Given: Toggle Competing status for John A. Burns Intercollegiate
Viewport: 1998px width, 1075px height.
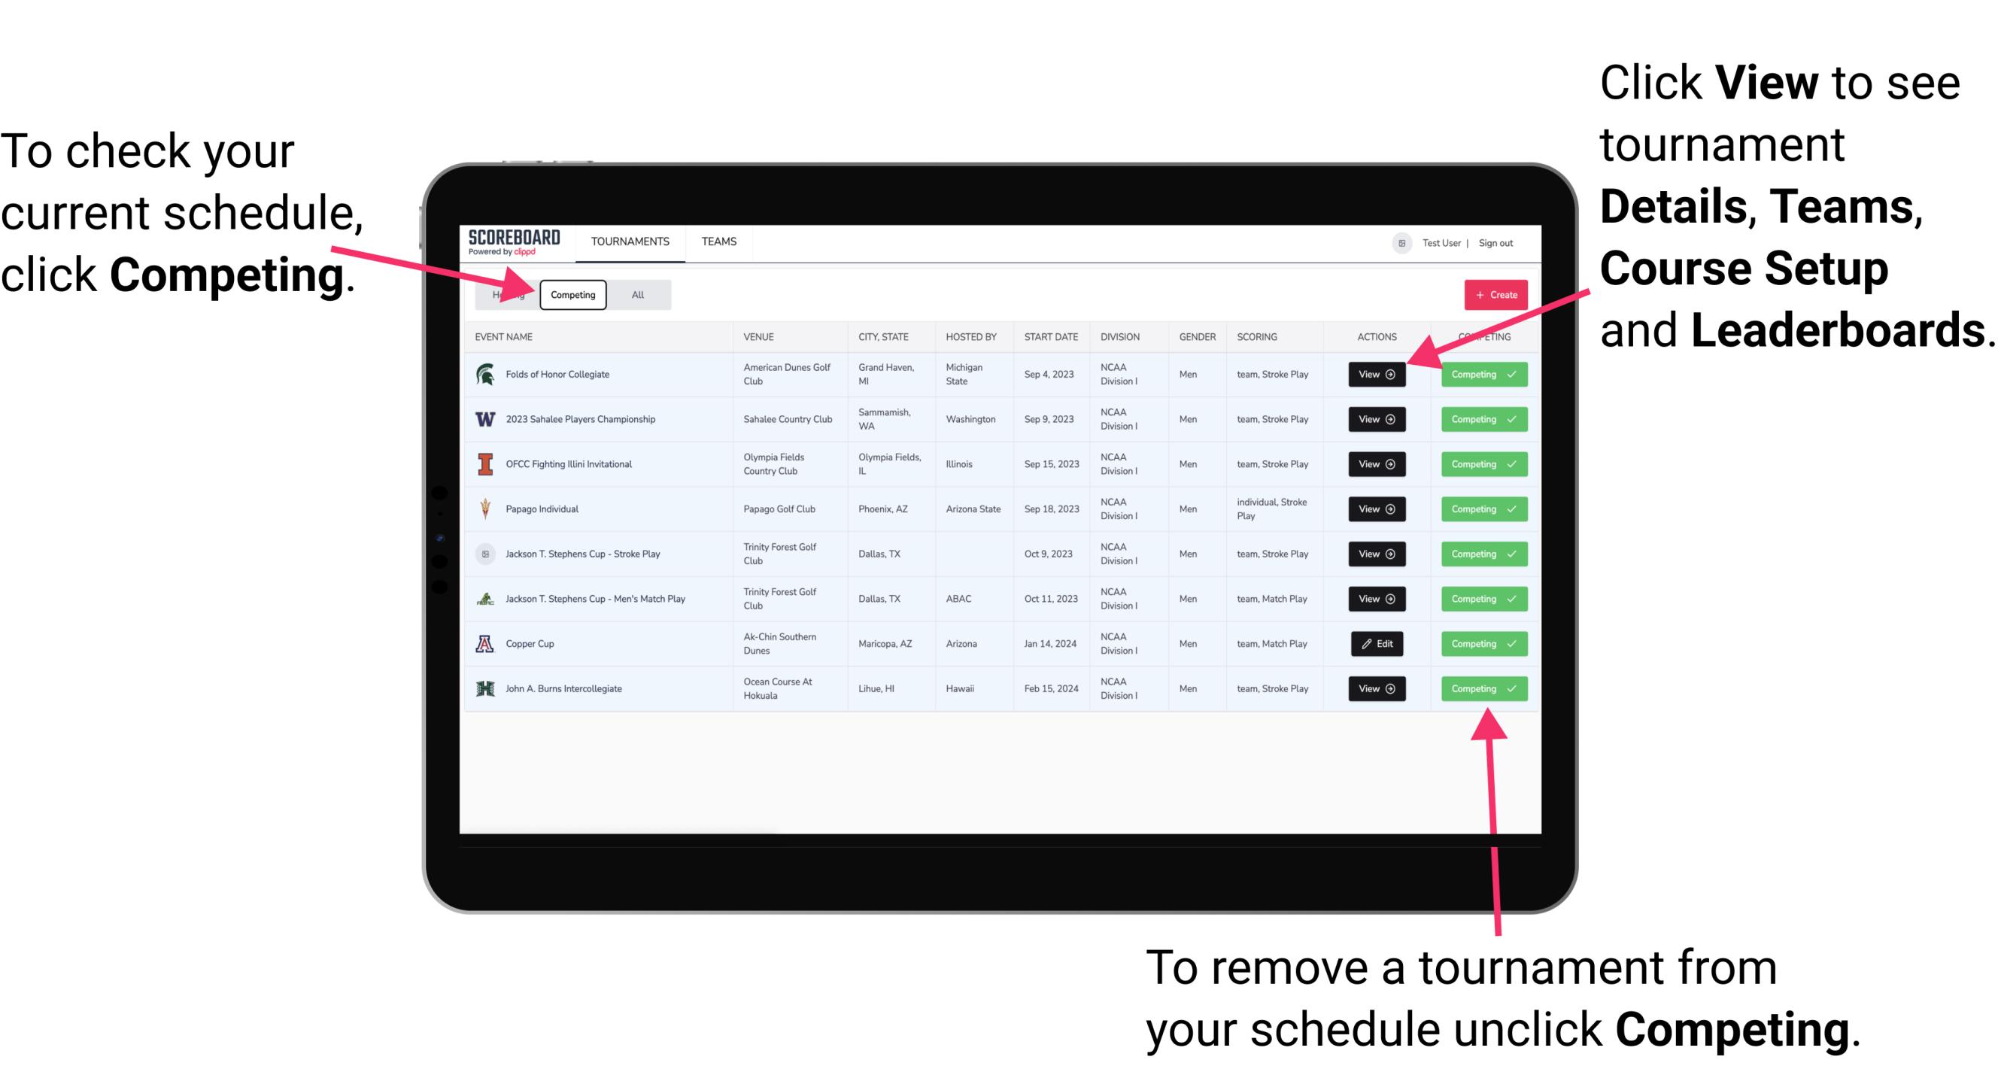Looking at the screenshot, I should (x=1479, y=688).
